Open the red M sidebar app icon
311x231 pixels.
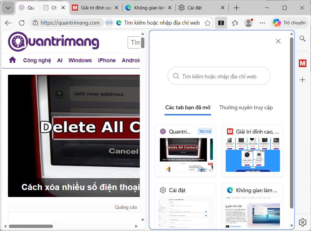click(x=302, y=63)
